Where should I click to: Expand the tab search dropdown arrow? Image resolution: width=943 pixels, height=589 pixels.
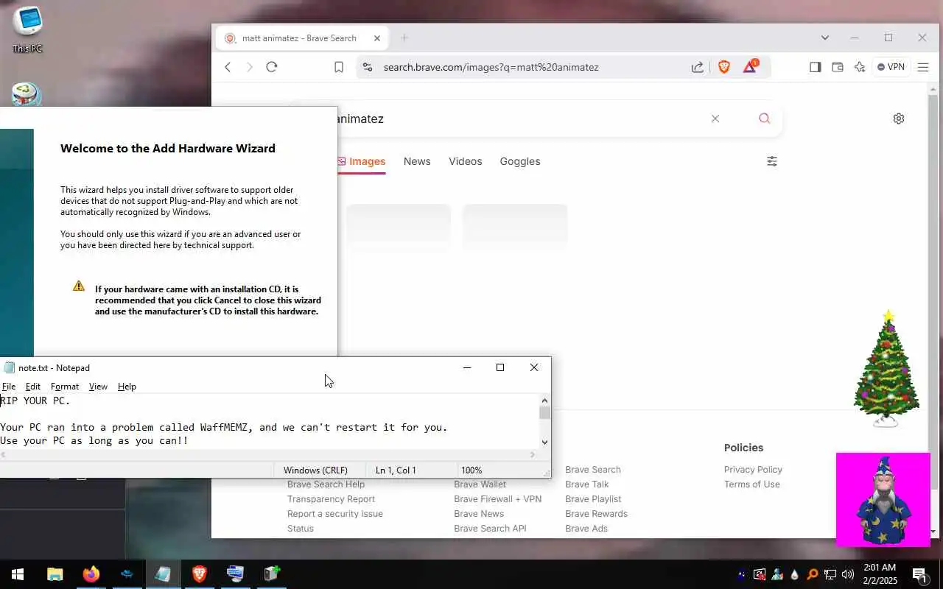click(x=825, y=38)
